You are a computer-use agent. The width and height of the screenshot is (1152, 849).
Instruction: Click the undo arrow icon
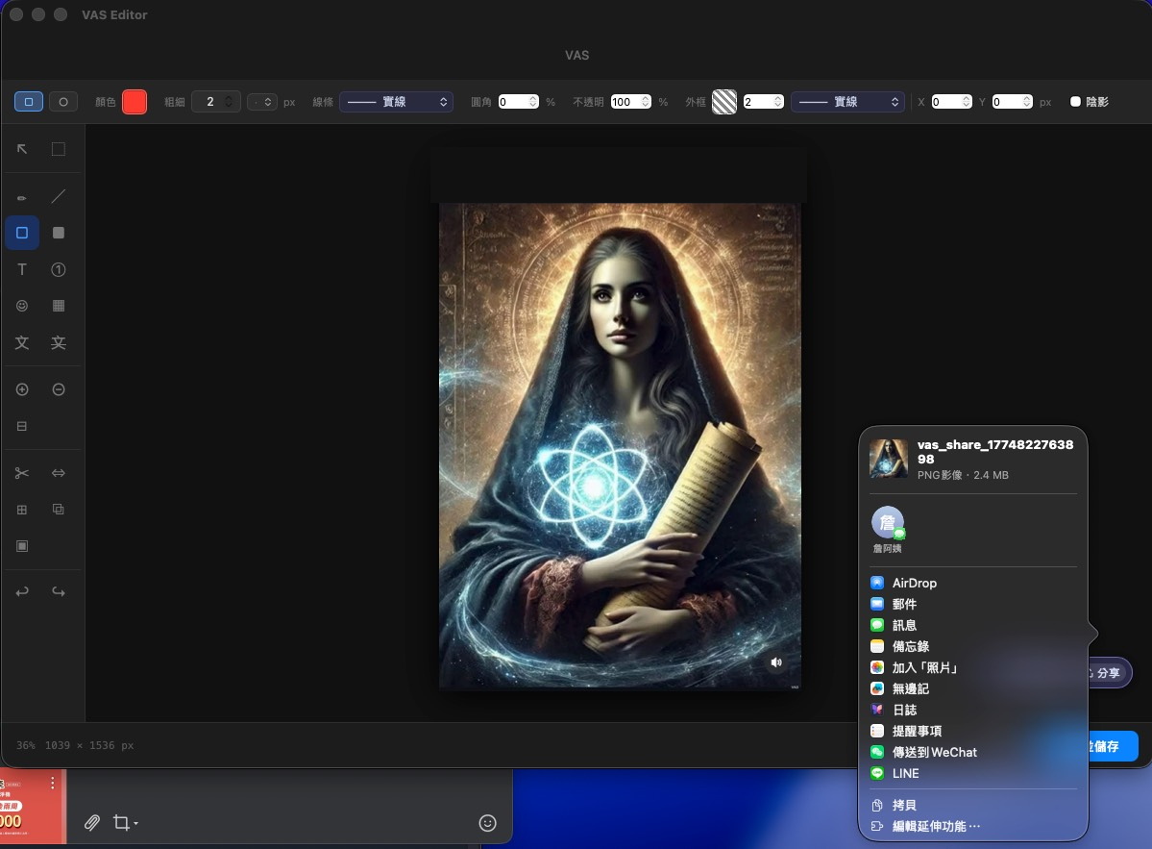tap(22, 592)
